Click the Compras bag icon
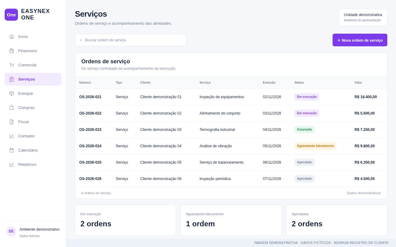The image size is (396, 247). click(11, 107)
